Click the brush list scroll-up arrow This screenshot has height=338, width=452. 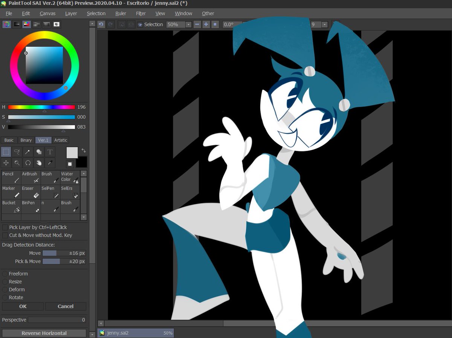pyautogui.click(x=84, y=174)
